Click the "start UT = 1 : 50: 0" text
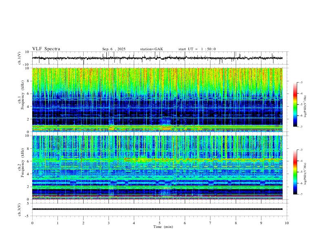Image resolution: width=323 pixels, height=250 pixels. coord(197,49)
